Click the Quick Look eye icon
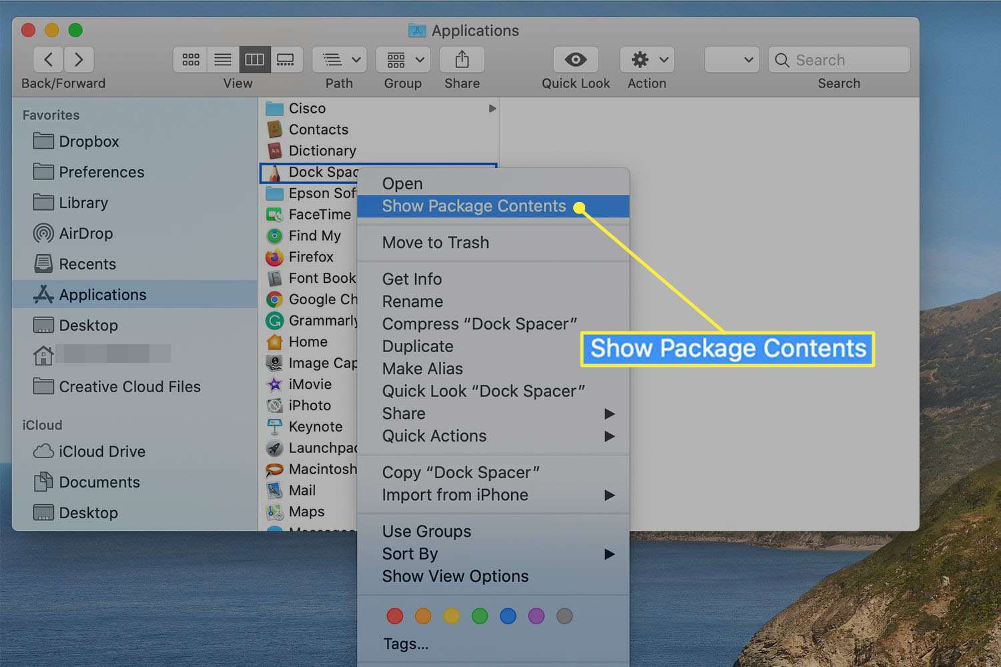This screenshot has width=1001, height=667. point(575,59)
